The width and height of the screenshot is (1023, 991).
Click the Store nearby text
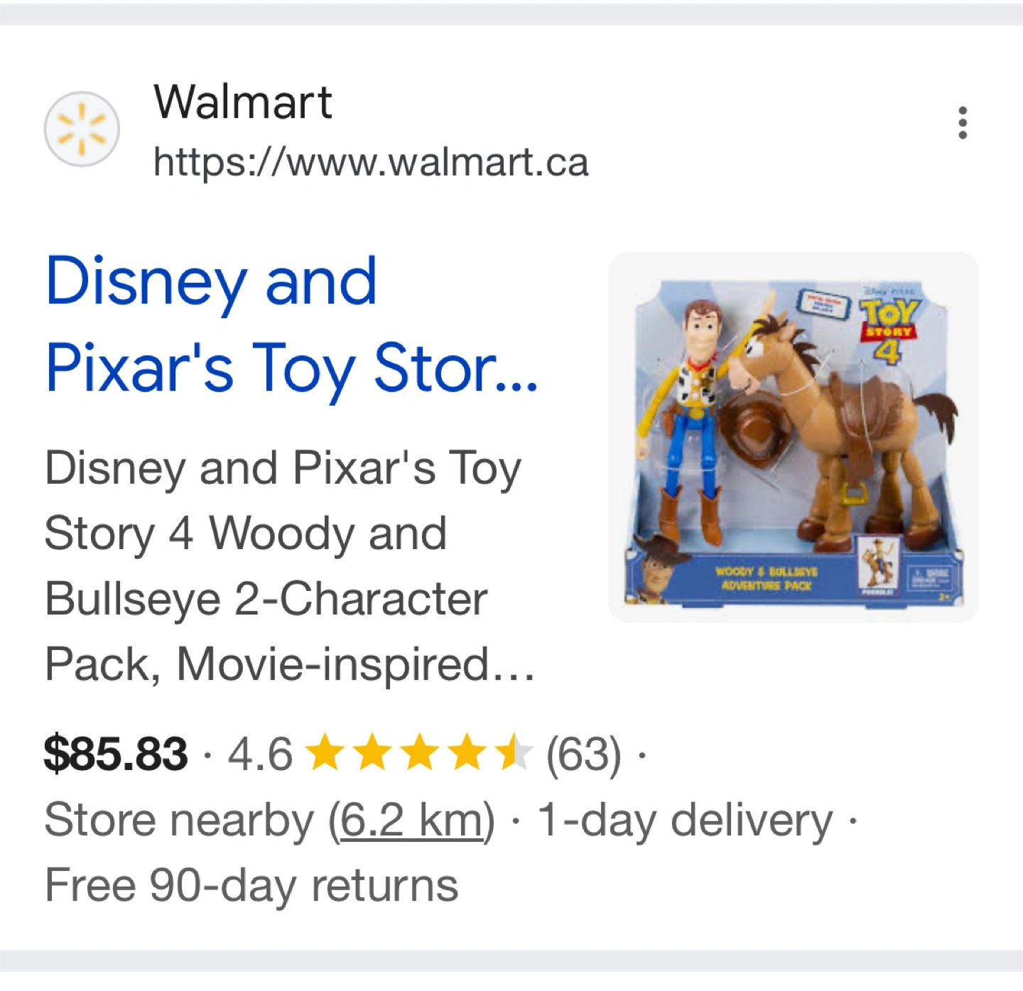(179, 820)
